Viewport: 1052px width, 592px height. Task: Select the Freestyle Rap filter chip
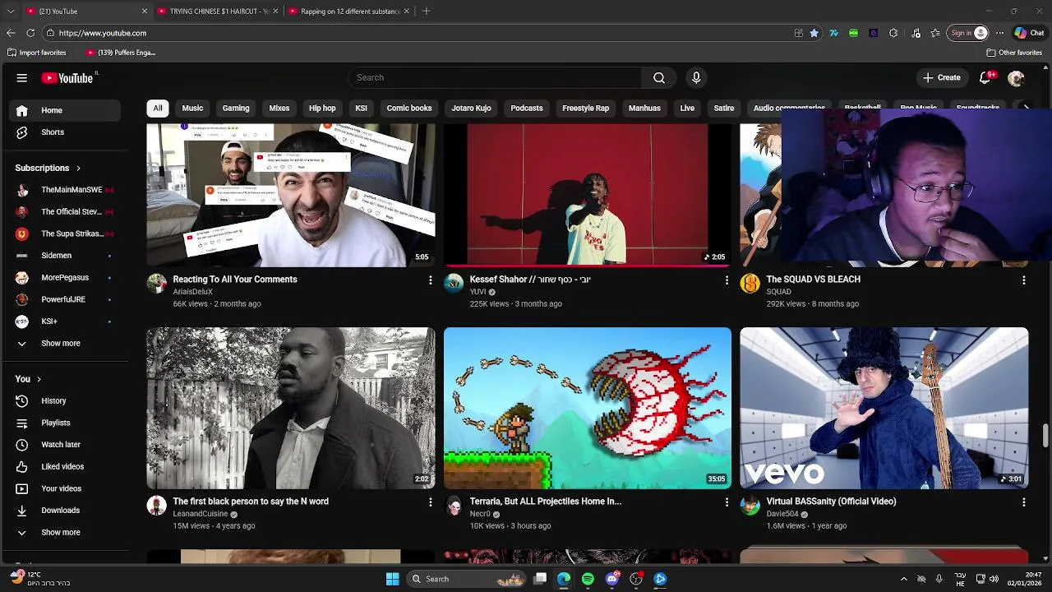586,108
